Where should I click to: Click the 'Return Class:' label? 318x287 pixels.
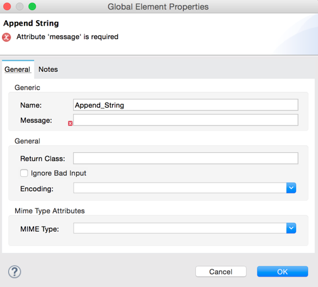coord(43,159)
